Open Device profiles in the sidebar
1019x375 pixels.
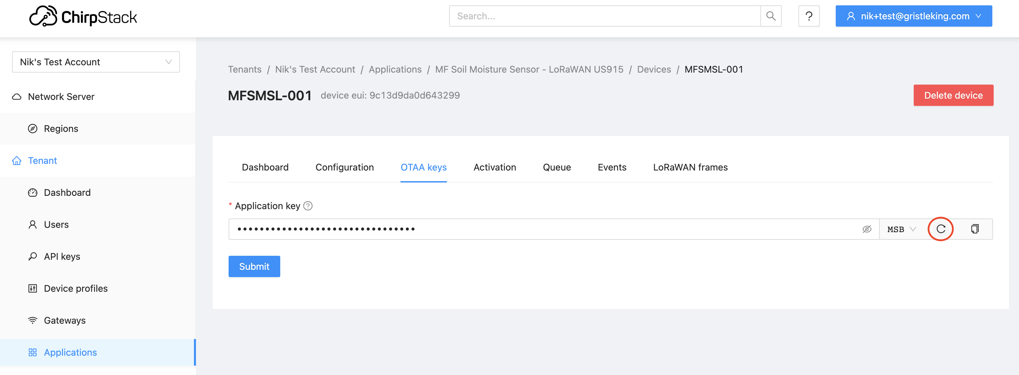point(76,288)
